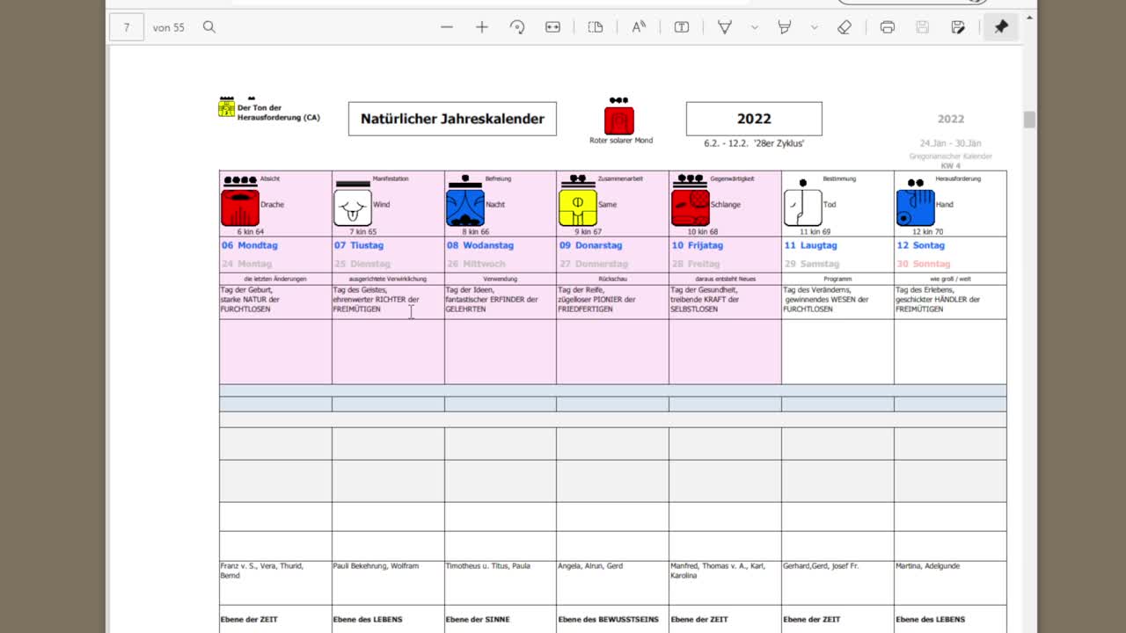Viewport: 1126px width, 633px height.
Task: Click the Ebene des LEBENS label under Tiustag
Action: [x=368, y=620]
